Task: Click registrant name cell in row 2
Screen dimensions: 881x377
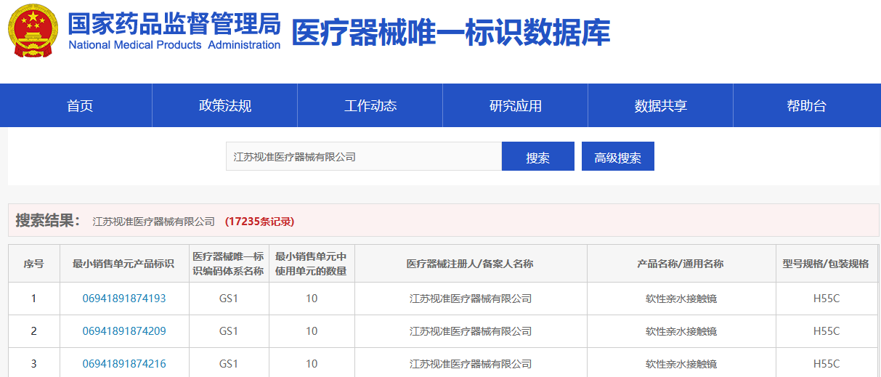Action: coord(471,331)
